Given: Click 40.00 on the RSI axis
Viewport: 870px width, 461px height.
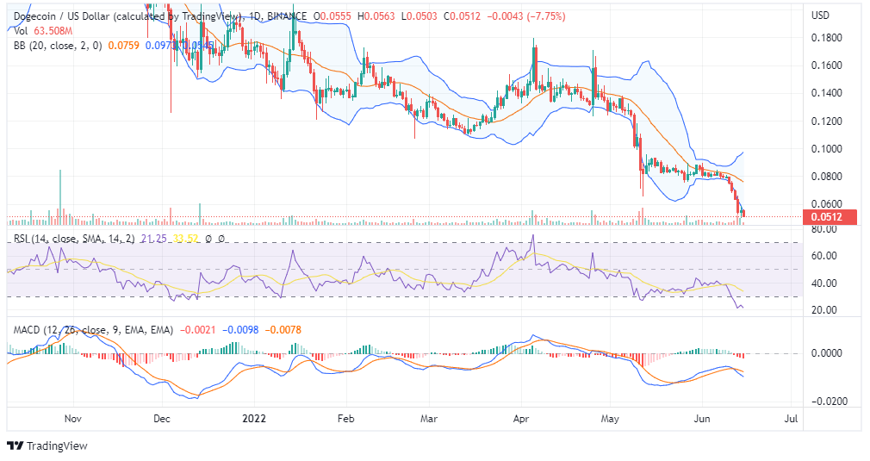Looking at the screenshot, I should (824, 283).
